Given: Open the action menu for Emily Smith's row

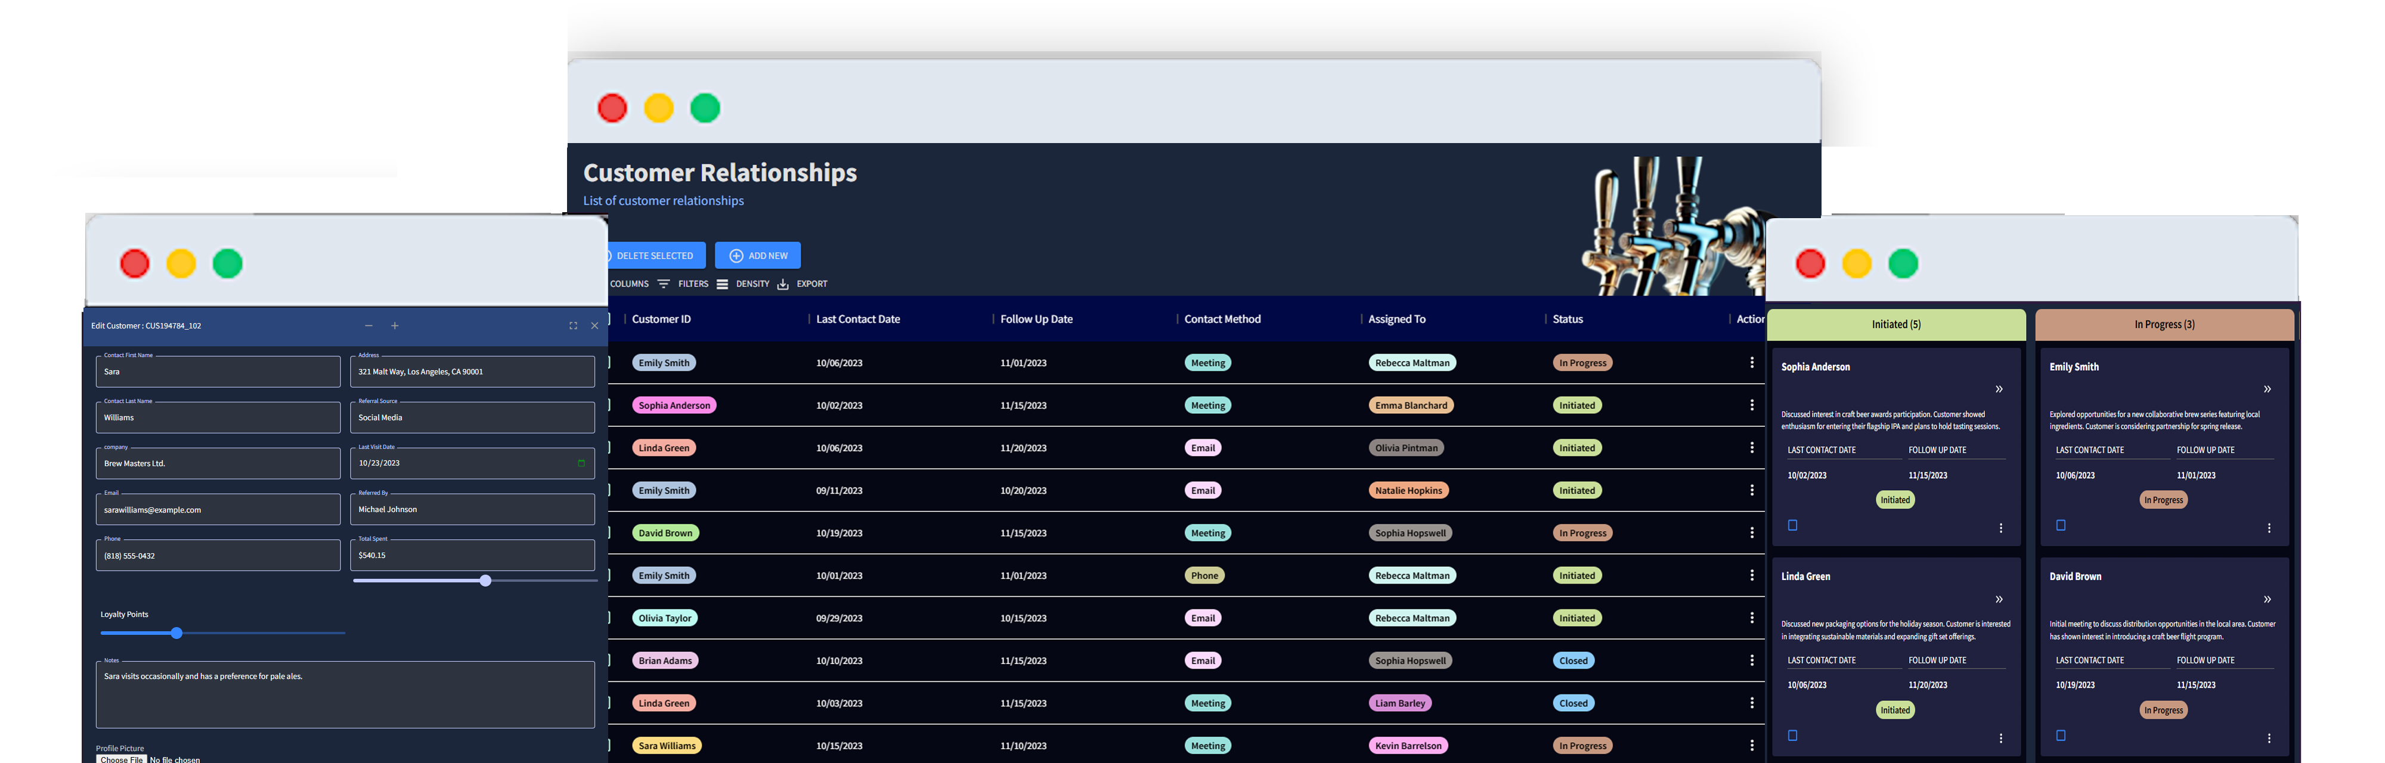Looking at the screenshot, I should tap(1752, 362).
